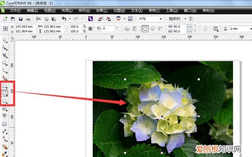Select the Ellipse tool in toolbox
This screenshot has width=252, height=157.
tap(5, 93)
